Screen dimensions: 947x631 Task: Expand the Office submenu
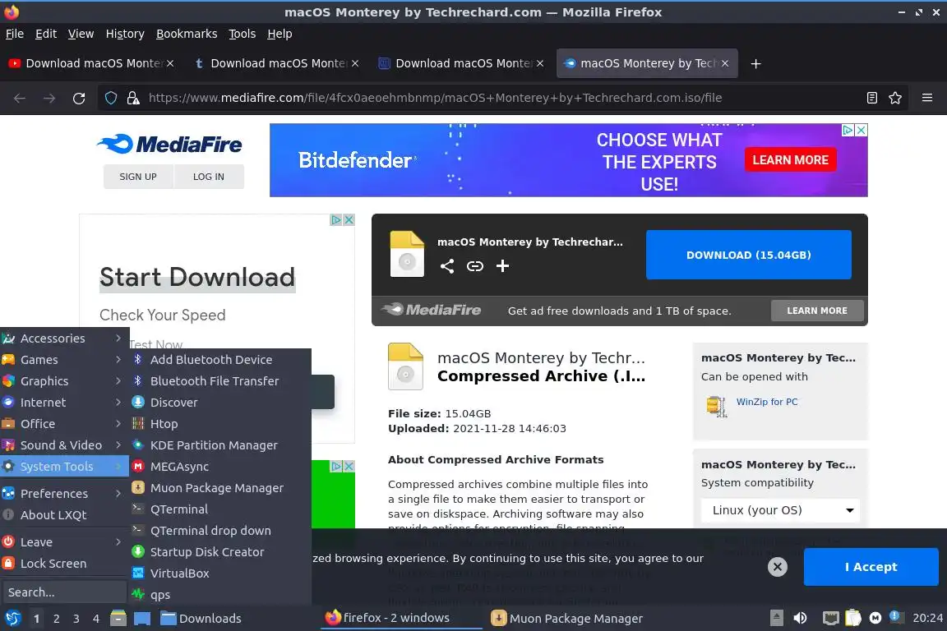(64, 423)
